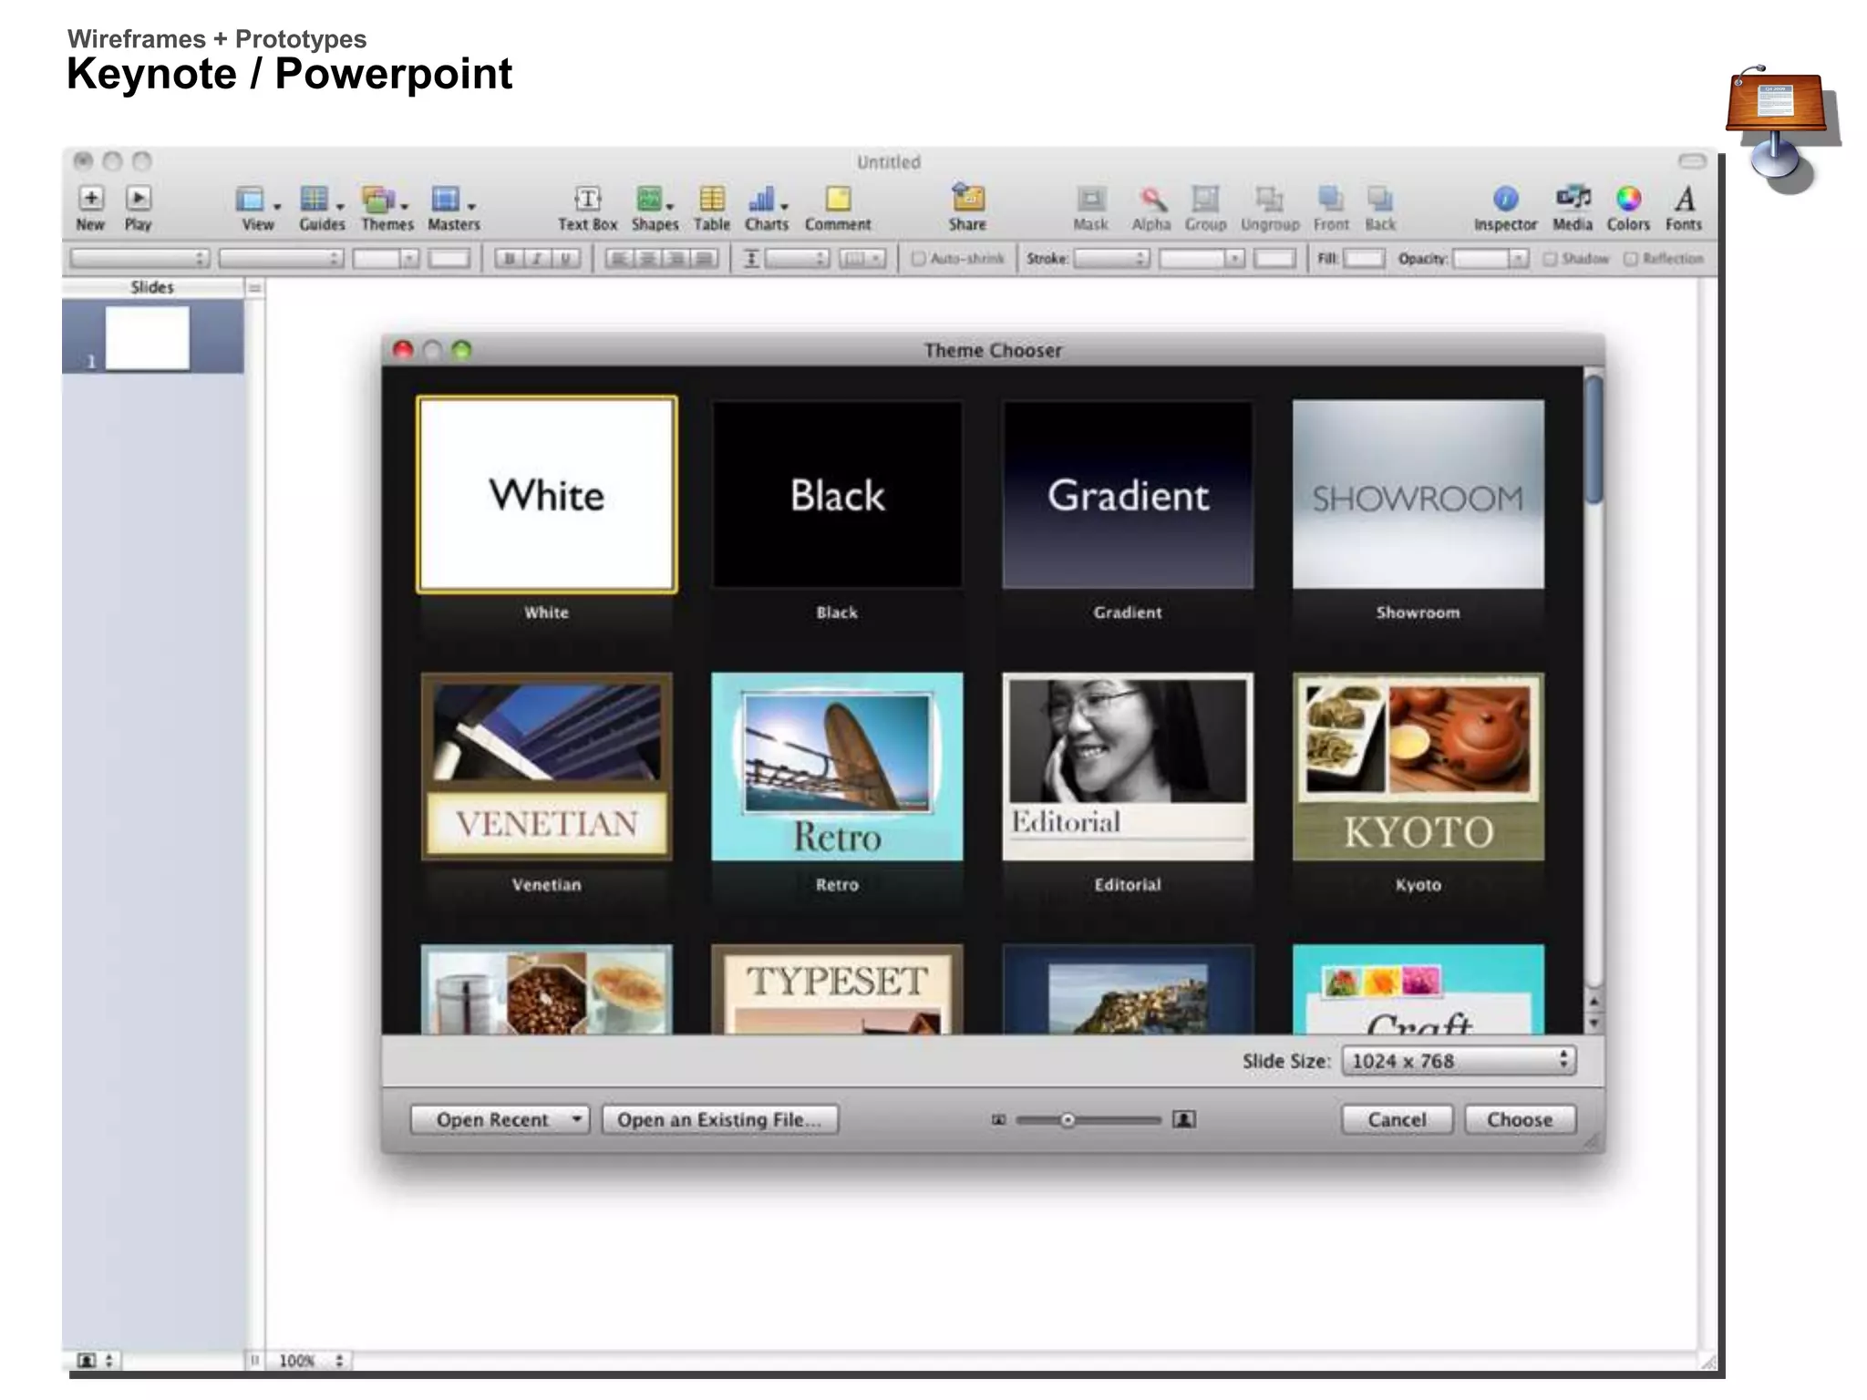This screenshot has height=1400, width=1867.
Task: Click the Theme Chooser vertical scrollbar
Action: point(1594,439)
